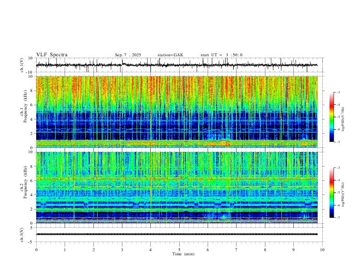363x280 pixels.
Task: Click the "station=GAK" header label
Action: coord(170,55)
